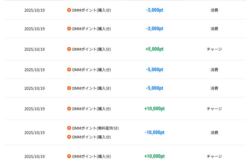Click the point icon in the +5,000pt row
This screenshot has width=246, height=167.
pyautogui.click(x=69, y=49)
